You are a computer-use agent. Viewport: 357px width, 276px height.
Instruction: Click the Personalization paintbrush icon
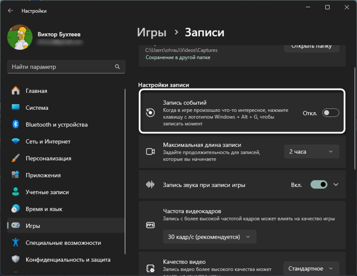(x=16, y=158)
